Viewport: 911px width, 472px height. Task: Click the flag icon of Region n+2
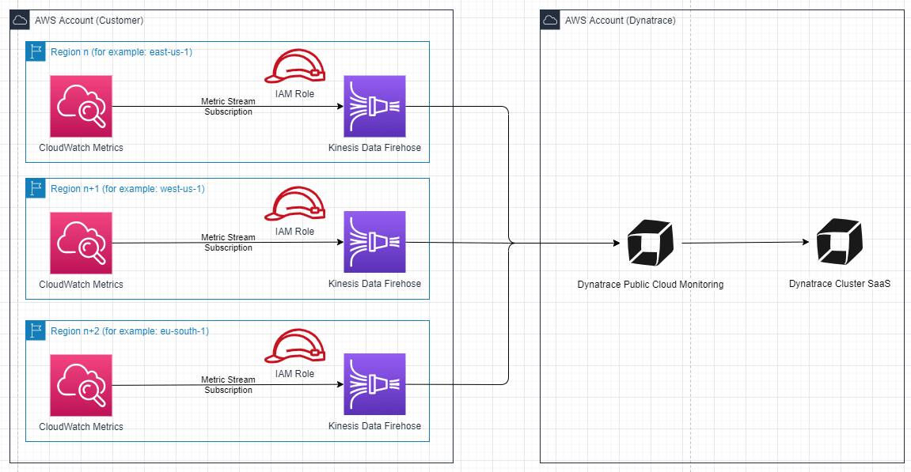coord(36,330)
